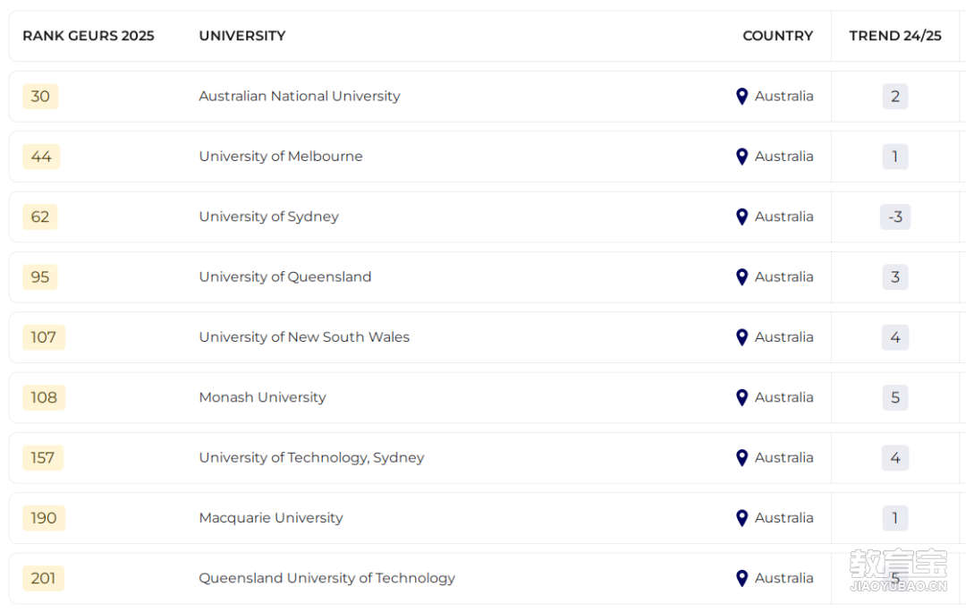The height and width of the screenshot is (612, 966).
Task: Click the COUNTRY column header
Action: click(x=777, y=36)
